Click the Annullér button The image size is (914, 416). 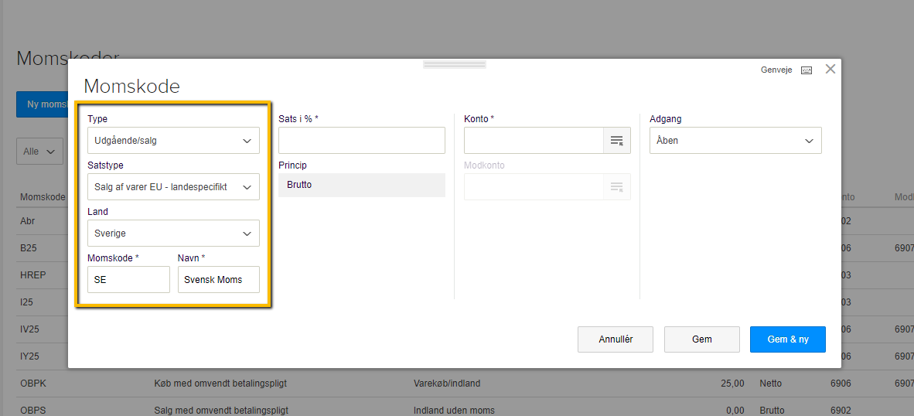tap(616, 339)
